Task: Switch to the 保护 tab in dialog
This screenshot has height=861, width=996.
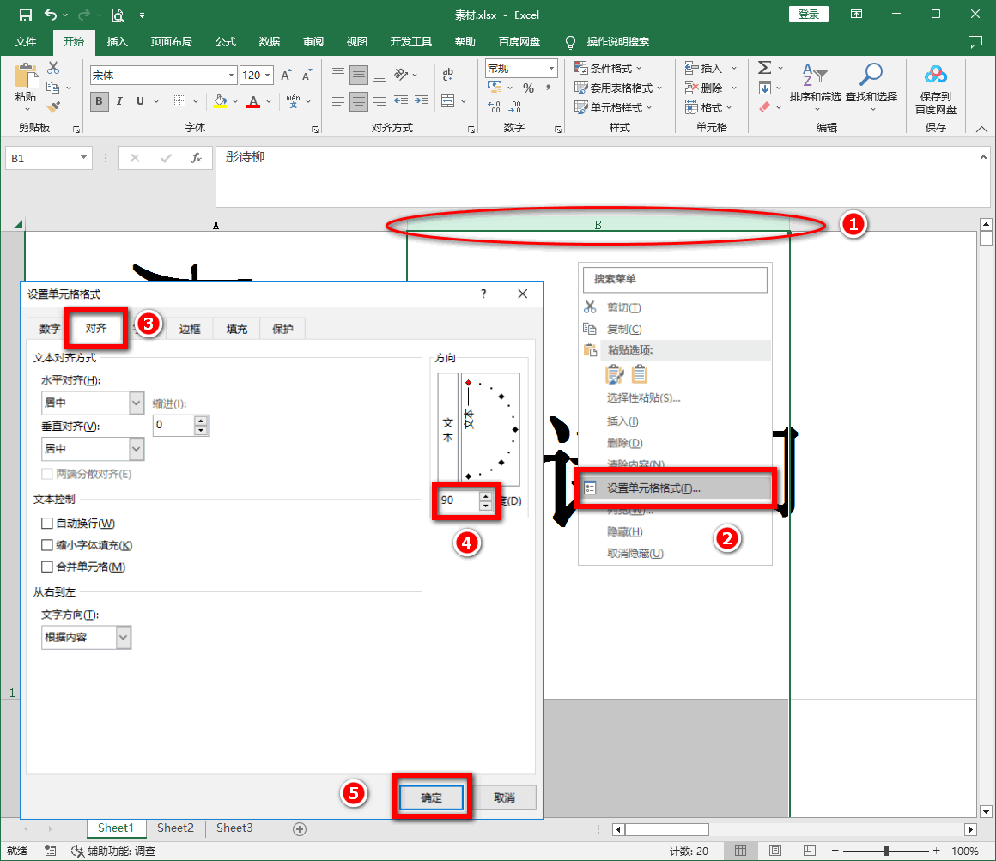Action: click(282, 329)
